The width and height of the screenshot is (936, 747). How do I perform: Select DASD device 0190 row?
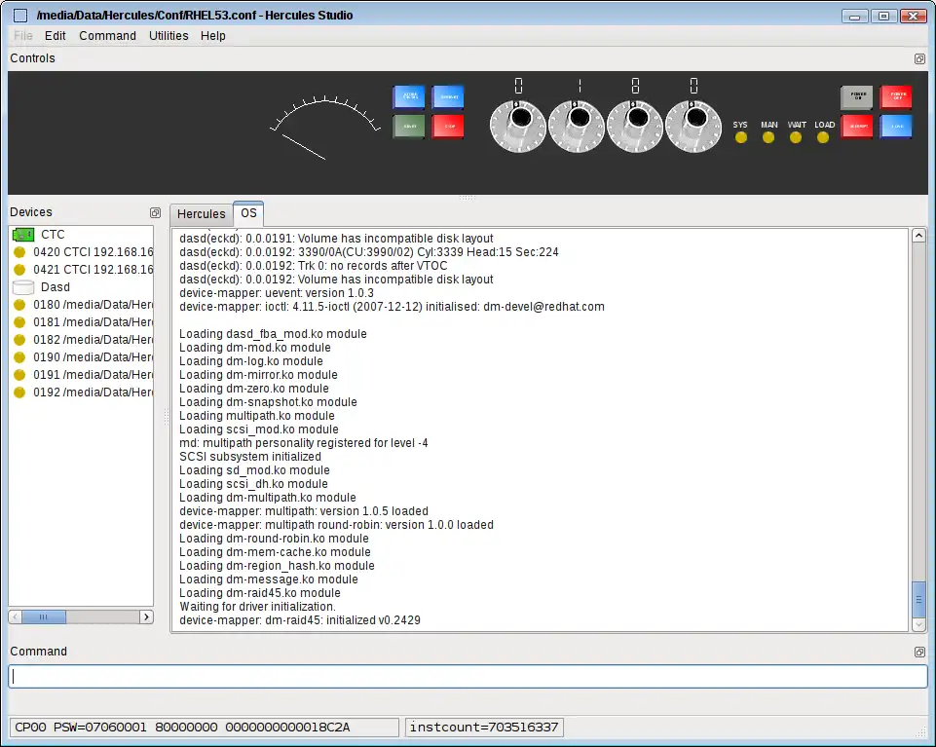click(x=81, y=357)
